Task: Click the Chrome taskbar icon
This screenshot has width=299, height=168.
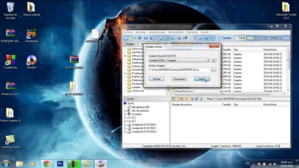Action: pyautogui.click(x=46, y=164)
